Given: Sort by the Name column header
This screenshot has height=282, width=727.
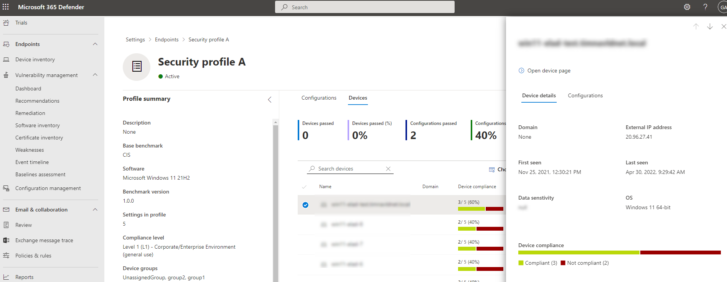Looking at the screenshot, I should click(325, 187).
